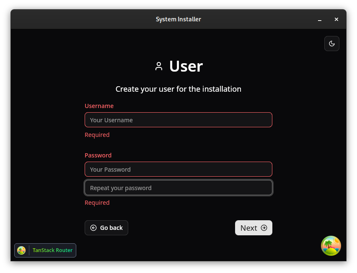Viewport: 357px width, 273px height.
Task: Close the System Installer window
Action: tap(336, 19)
